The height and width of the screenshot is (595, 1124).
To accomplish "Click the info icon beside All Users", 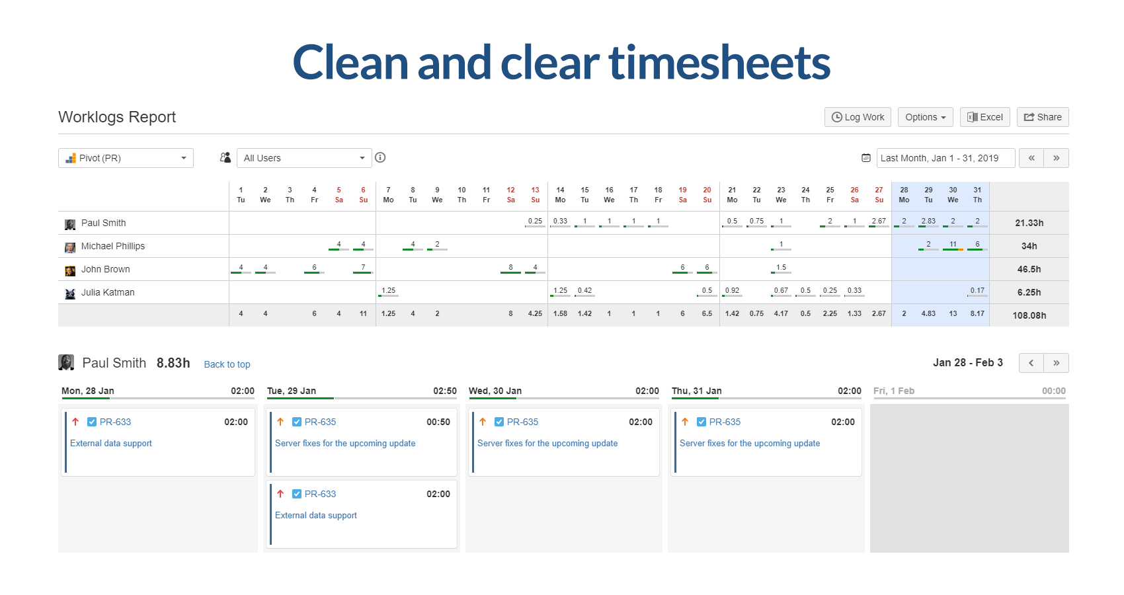I will point(380,157).
